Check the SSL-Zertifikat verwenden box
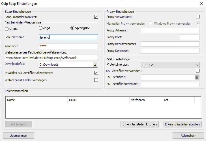206x141 pixels. click(x=198, y=70)
